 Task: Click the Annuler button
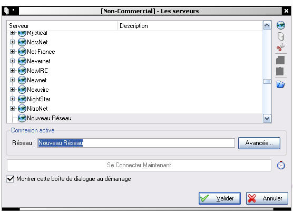pyautogui.click(x=267, y=198)
